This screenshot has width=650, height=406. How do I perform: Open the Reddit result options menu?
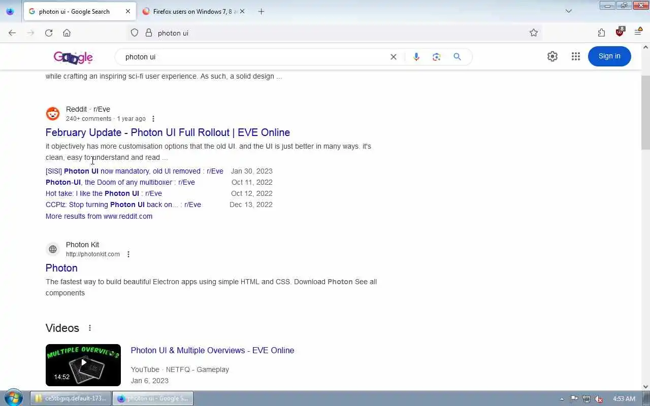click(x=153, y=119)
